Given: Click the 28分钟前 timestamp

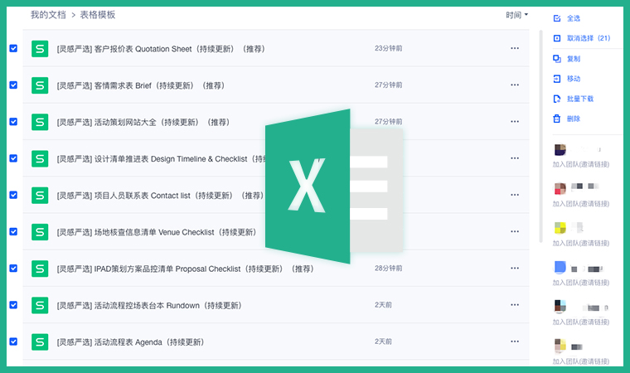Looking at the screenshot, I should click(389, 268).
